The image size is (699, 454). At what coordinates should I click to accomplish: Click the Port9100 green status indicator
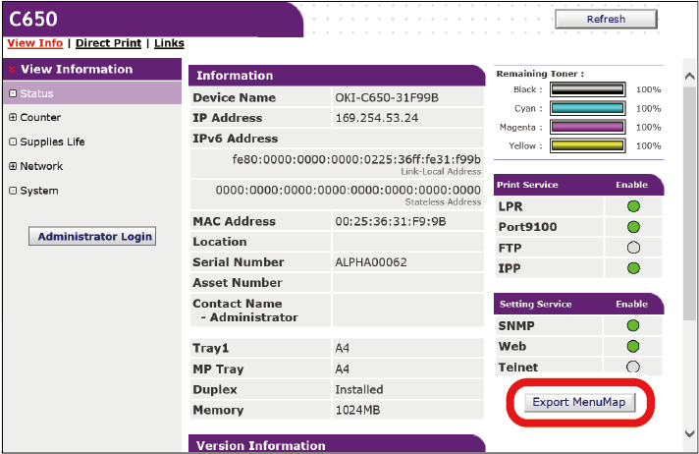(632, 227)
